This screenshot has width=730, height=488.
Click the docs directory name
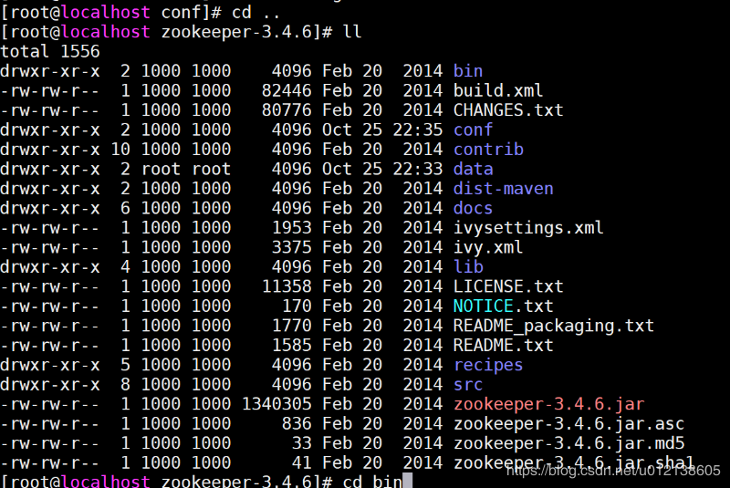point(473,208)
